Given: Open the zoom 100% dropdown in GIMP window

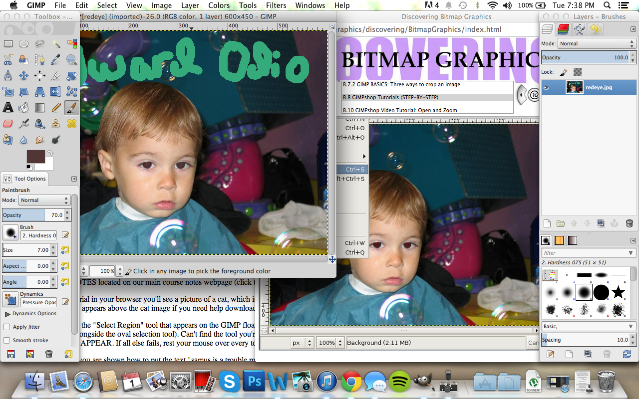Looking at the screenshot, I should pyautogui.click(x=119, y=271).
